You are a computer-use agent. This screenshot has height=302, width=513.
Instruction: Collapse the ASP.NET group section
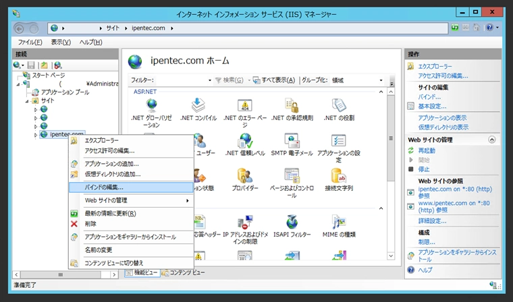(x=381, y=92)
